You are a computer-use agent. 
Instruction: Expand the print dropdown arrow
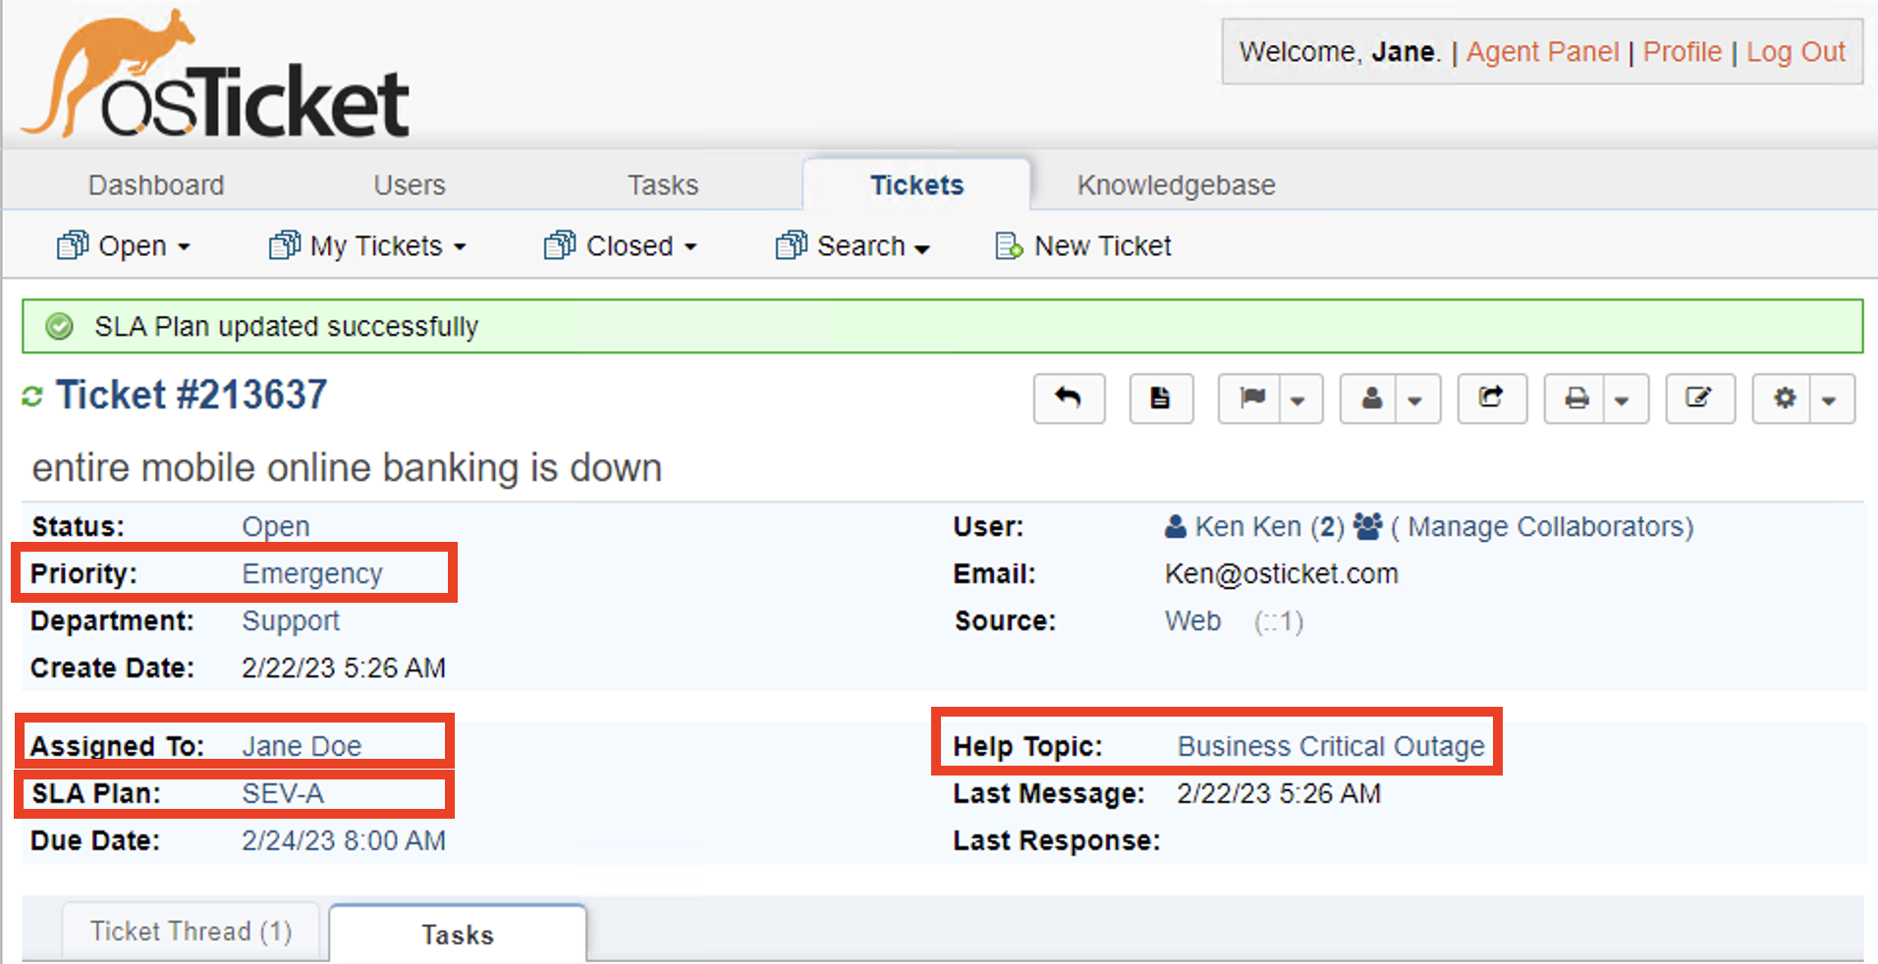click(1623, 400)
